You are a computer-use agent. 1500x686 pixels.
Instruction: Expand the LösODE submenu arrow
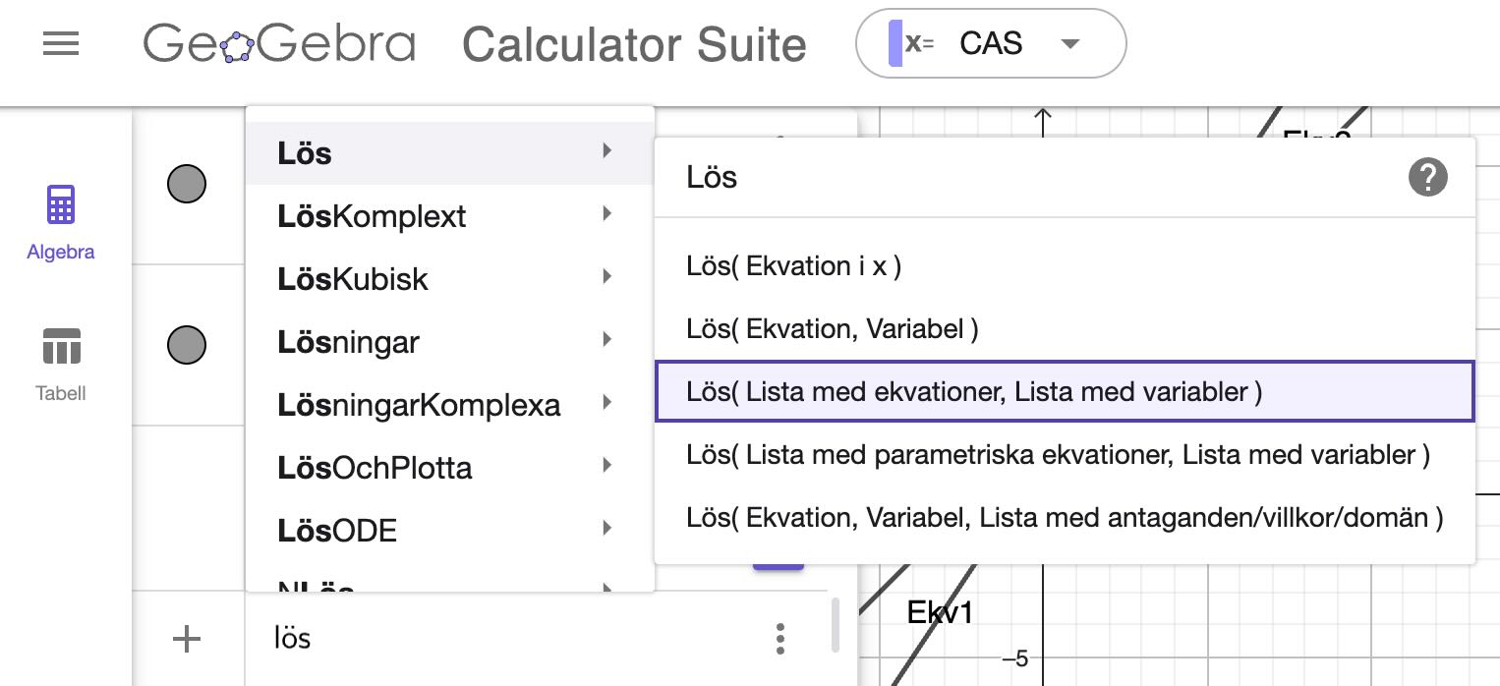pyautogui.click(x=606, y=530)
